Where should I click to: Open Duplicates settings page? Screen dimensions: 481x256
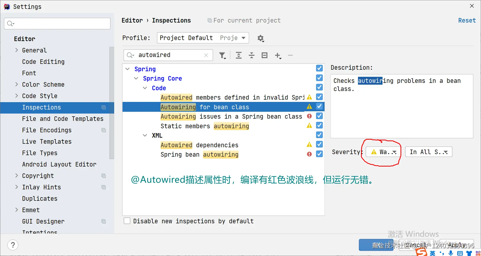click(x=40, y=198)
